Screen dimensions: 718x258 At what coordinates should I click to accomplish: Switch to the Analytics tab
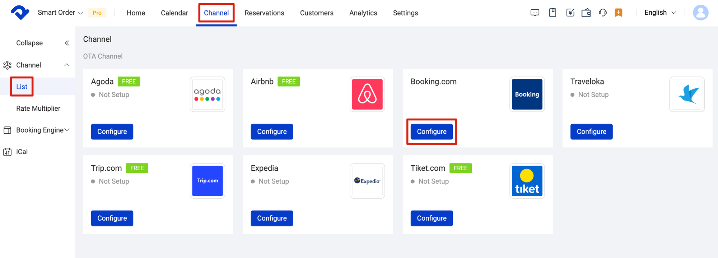(x=363, y=13)
